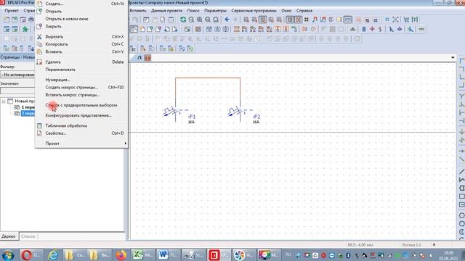
Task: Select the 1 пере... page in tree
Action: coord(28,107)
